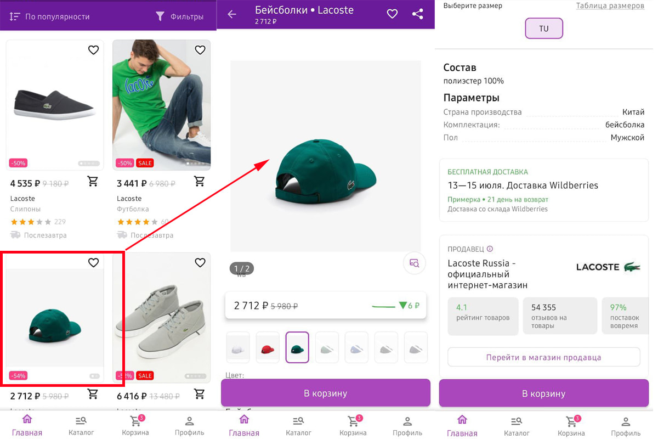The width and height of the screenshot is (658, 439).
Task: Open the 54 355 отзывов на товары tile
Action: tap(560, 316)
